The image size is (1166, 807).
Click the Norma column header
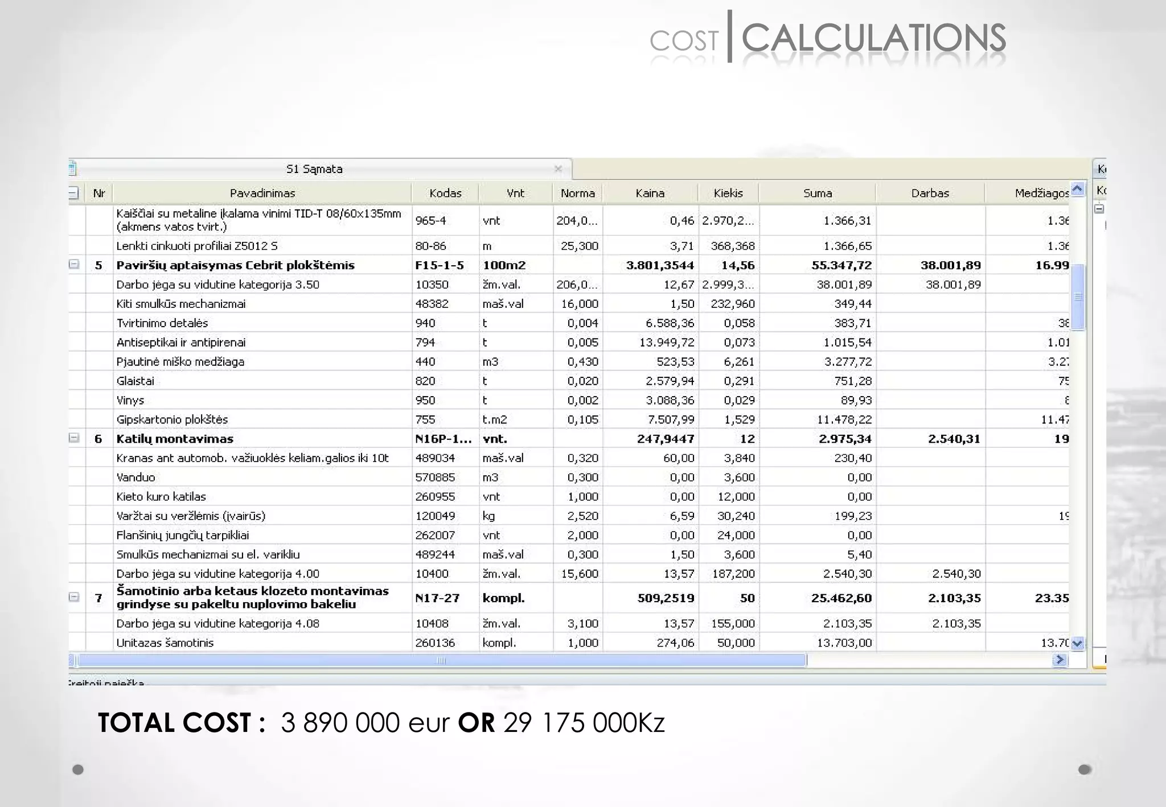[x=578, y=193]
